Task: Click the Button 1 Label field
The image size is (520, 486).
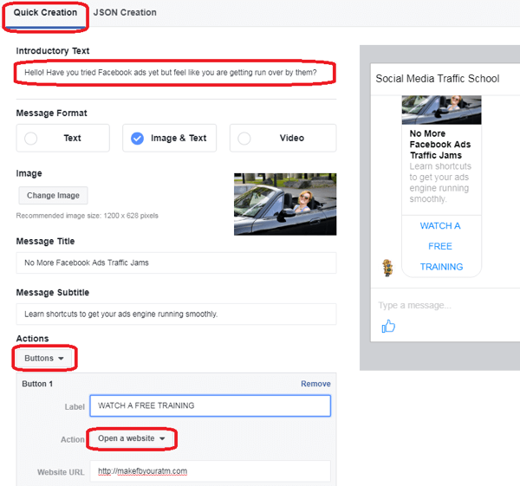Action: point(211,405)
